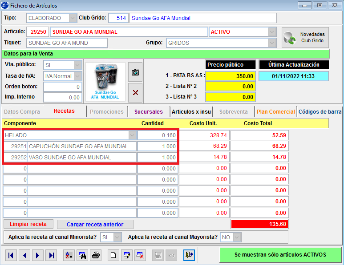Click the Artículo code field 29250

[x=37, y=32]
